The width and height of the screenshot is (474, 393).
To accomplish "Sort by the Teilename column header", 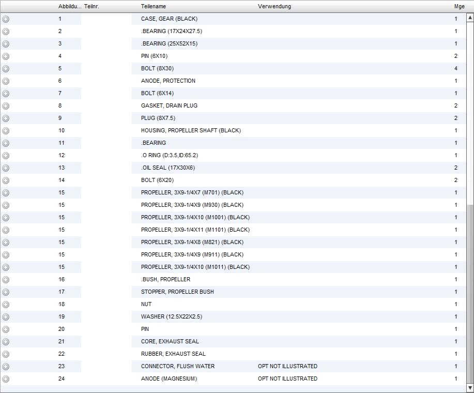I will click(x=154, y=6).
